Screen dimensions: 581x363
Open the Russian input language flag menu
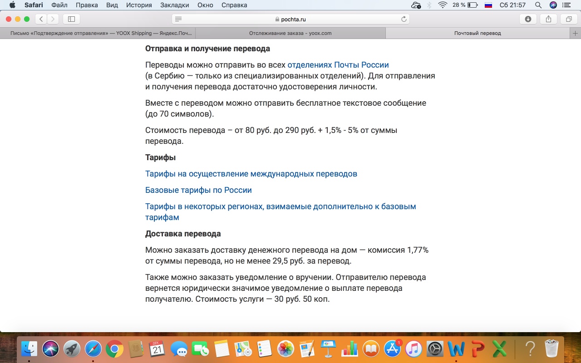pos(488,5)
